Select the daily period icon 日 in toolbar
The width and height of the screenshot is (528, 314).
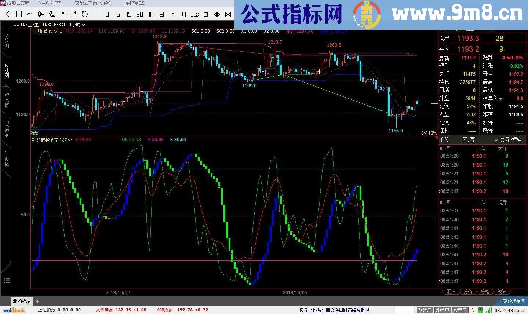[161, 14]
